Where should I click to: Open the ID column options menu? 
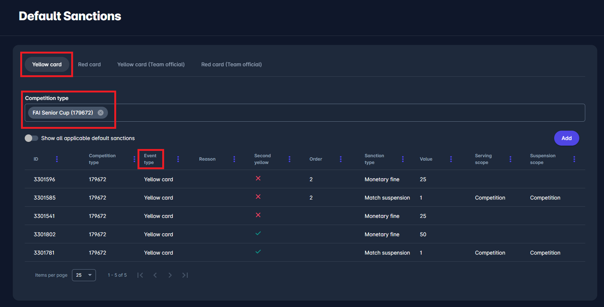tap(57, 159)
